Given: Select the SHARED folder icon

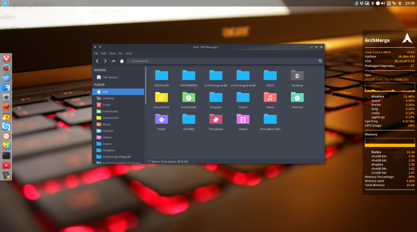Looking at the screenshot, I should click(188, 119).
